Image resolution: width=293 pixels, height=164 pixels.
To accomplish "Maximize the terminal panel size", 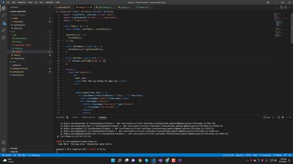I will coord(287,118).
